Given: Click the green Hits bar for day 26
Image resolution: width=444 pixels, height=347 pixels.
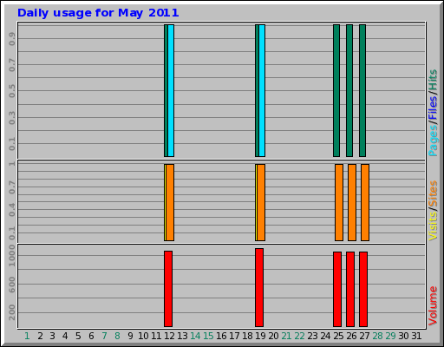Looking at the screenshot, I should (349, 90).
